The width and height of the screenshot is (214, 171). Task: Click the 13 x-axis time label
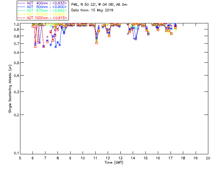[120, 158]
